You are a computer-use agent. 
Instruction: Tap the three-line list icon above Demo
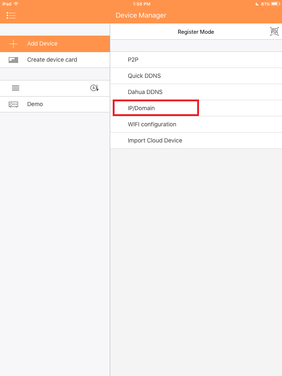coord(16,88)
